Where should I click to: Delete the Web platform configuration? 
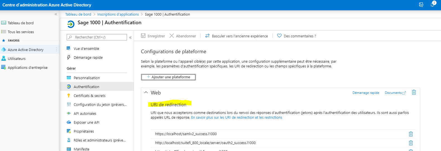click(x=414, y=92)
